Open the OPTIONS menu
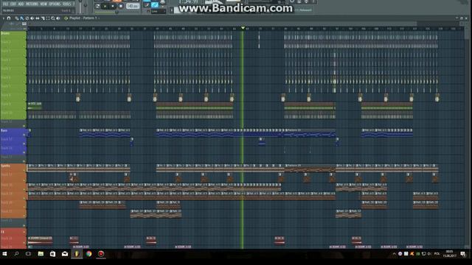The image size is (472, 265). point(55,4)
